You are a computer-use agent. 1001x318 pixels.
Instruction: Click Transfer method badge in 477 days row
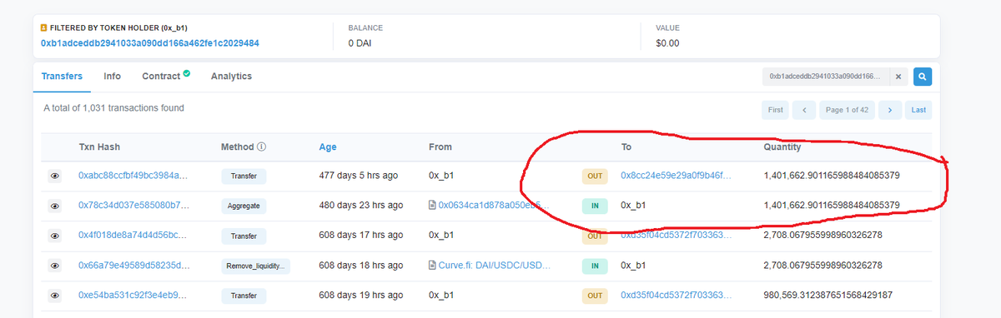244,176
